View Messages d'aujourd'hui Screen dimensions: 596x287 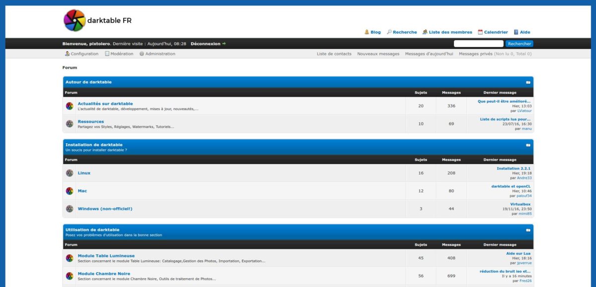[x=429, y=54]
